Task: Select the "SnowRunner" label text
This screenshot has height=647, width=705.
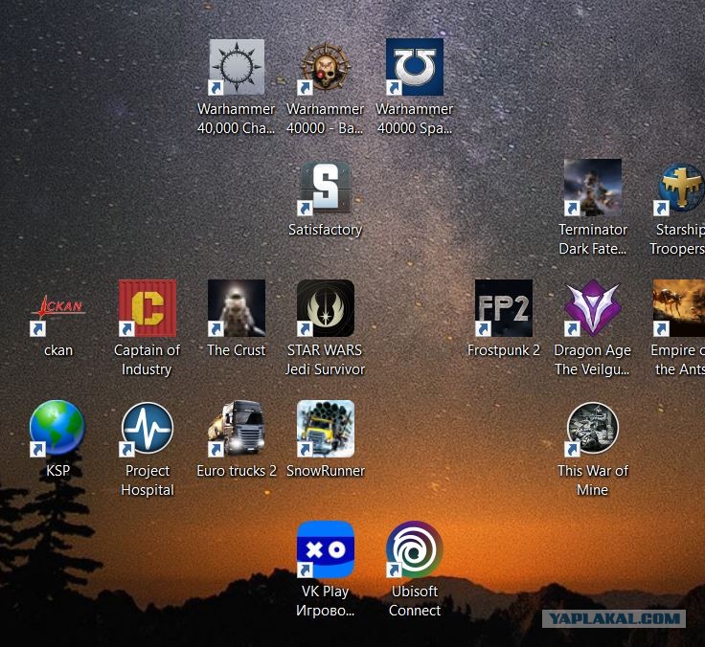Action: [x=326, y=471]
